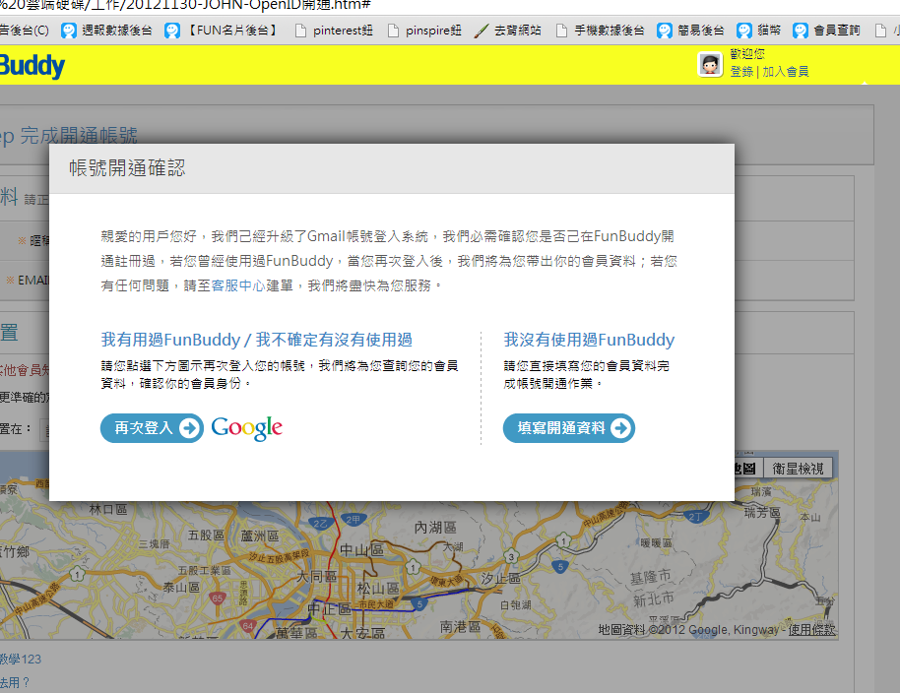Click the 加入會員 join link
Image resolution: width=900 pixels, height=693 pixels.
tap(786, 72)
